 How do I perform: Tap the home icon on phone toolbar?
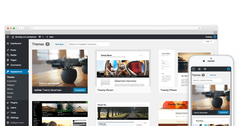tap(199, 69)
